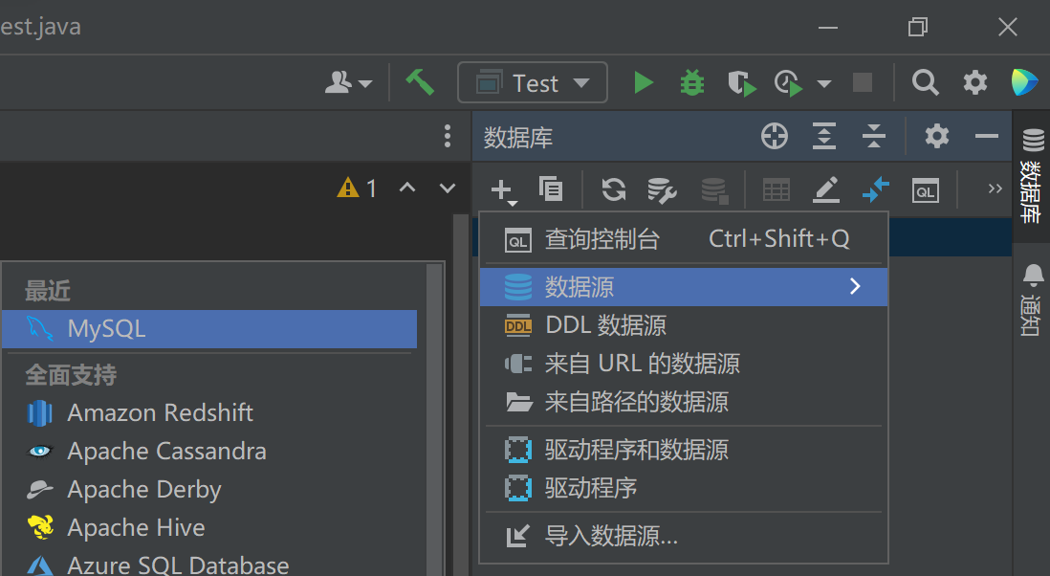The height and width of the screenshot is (576, 1050).
Task: Open a query console via QL icon
Action: (x=924, y=190)
